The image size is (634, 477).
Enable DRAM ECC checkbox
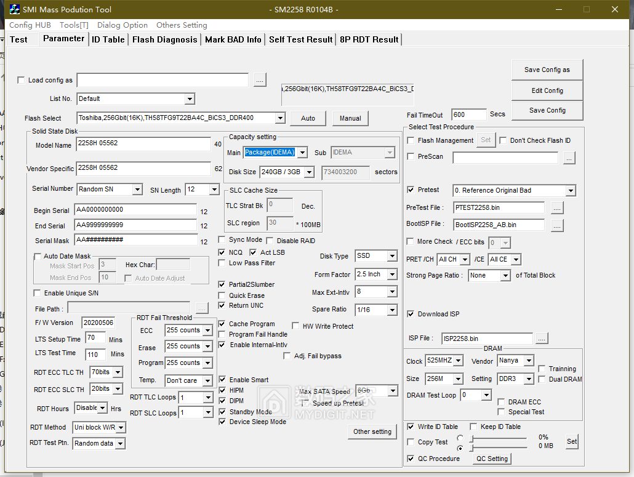click(x=501, y=402)
